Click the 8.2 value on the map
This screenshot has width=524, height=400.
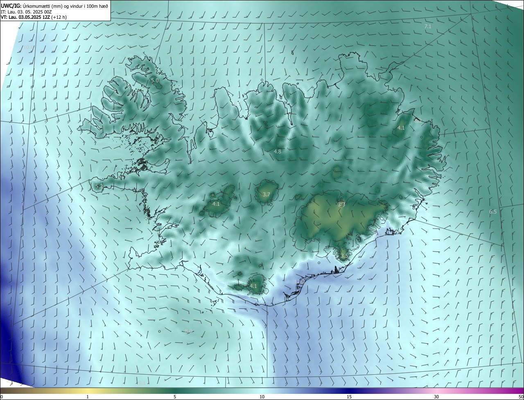418,121
